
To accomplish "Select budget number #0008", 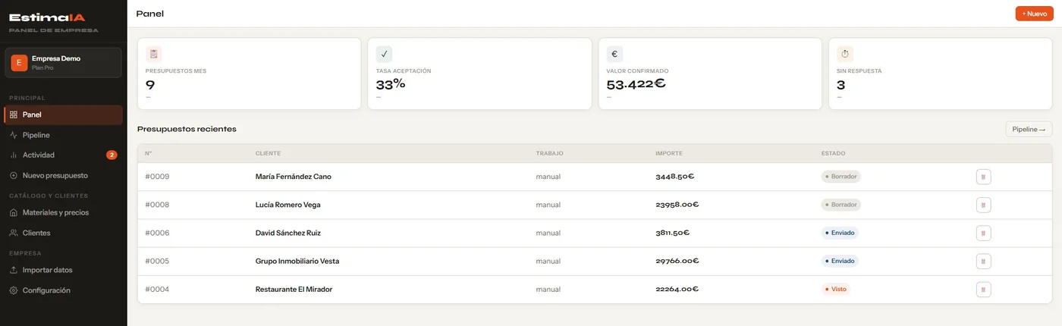I will pos(157,205).
